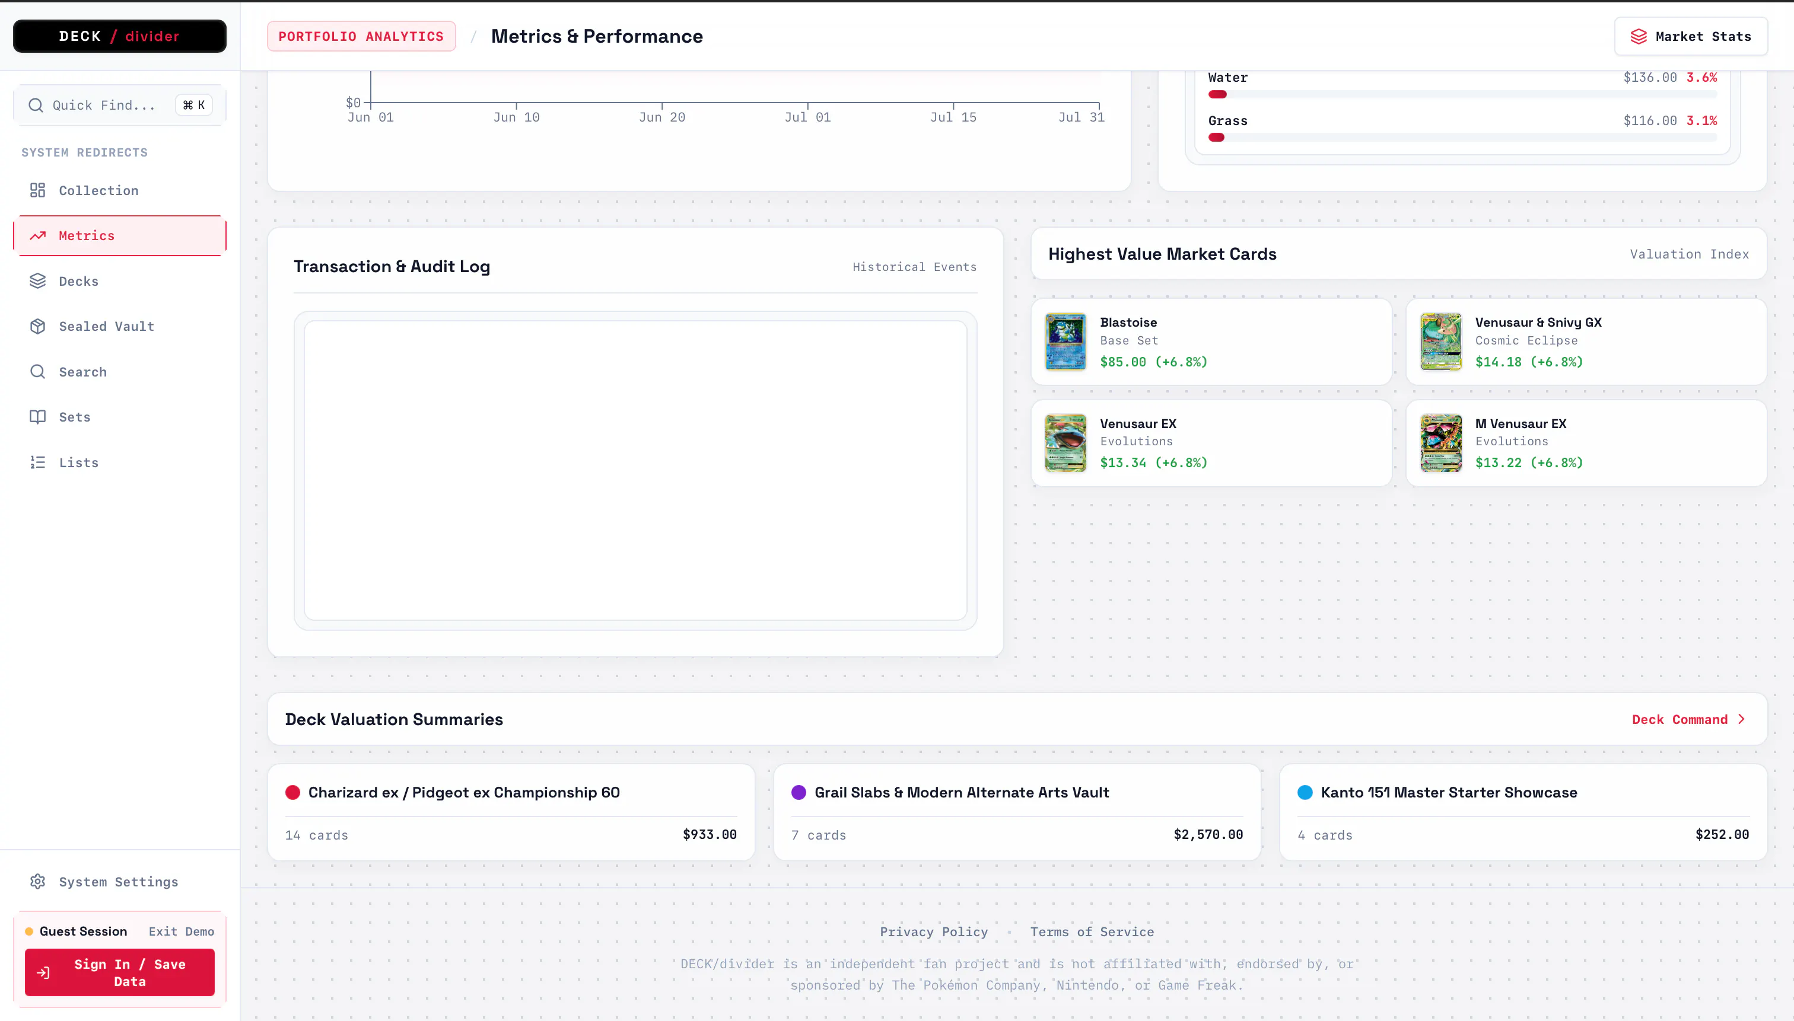Click the M Venusaur EX card thumbnail
The width and height of the screenshot is (1794, 1021).
[1440, 442]
